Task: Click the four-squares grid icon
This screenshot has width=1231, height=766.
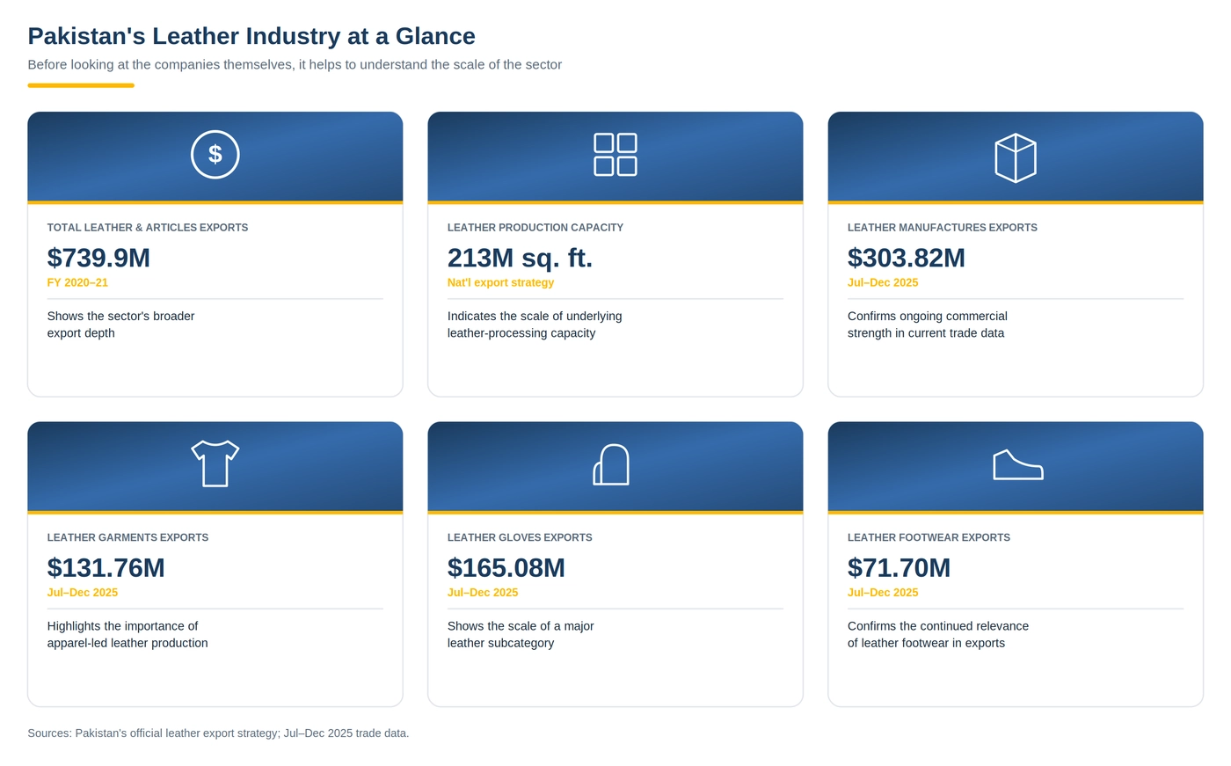Action: click(615, 155)
